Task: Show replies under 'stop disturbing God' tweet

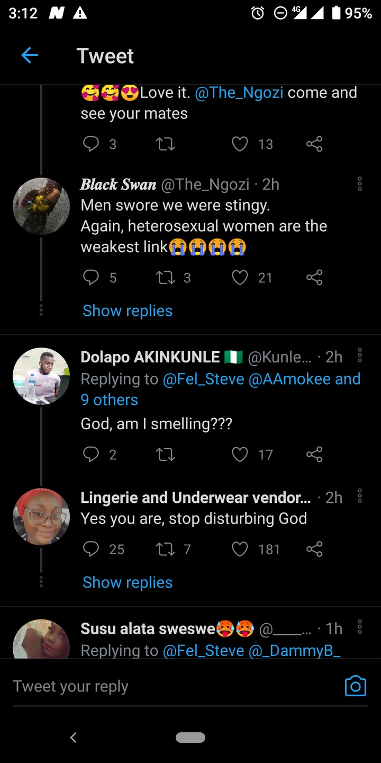Action: [x=128, y=582]
